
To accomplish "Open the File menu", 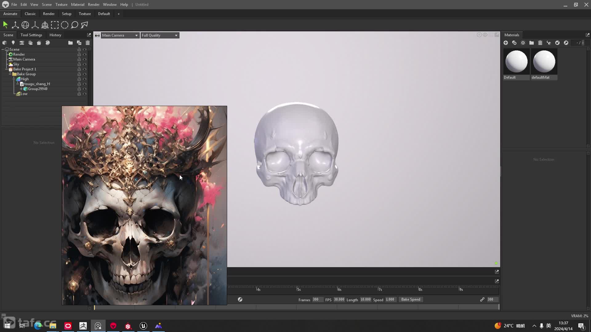I will pyautogui.click(x=14, y=5).
